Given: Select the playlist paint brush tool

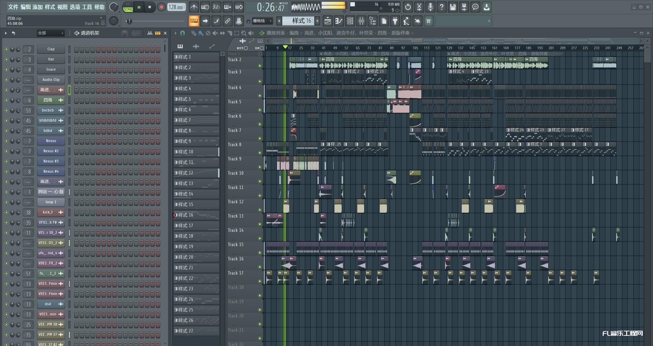Looking at the screenshot, I should (201, 33).
